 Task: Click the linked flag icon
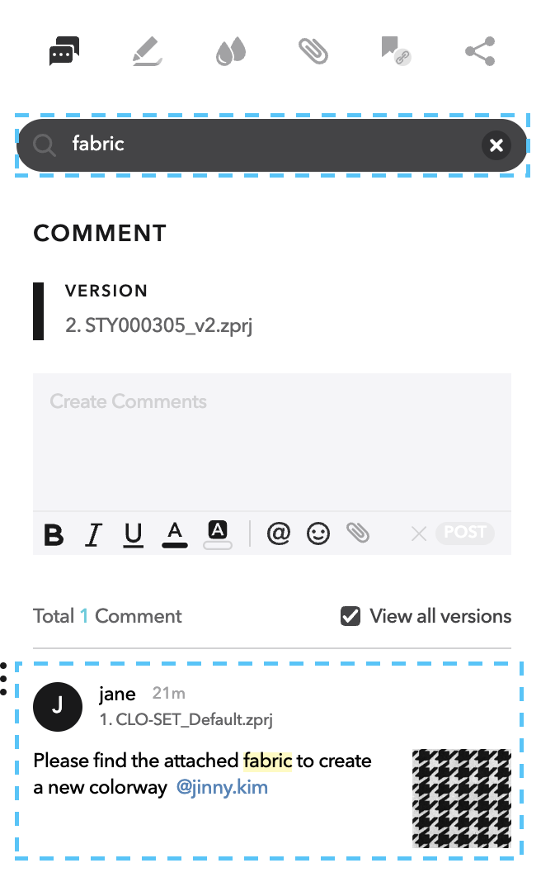point(396,51)
